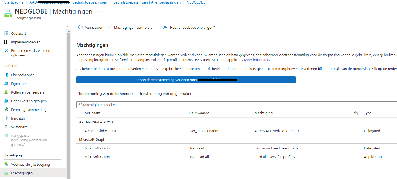This screenshot has height=179, width=397.
Task: Collapse the Microsoft Graph group header
Action: click(x=92, y=139)
